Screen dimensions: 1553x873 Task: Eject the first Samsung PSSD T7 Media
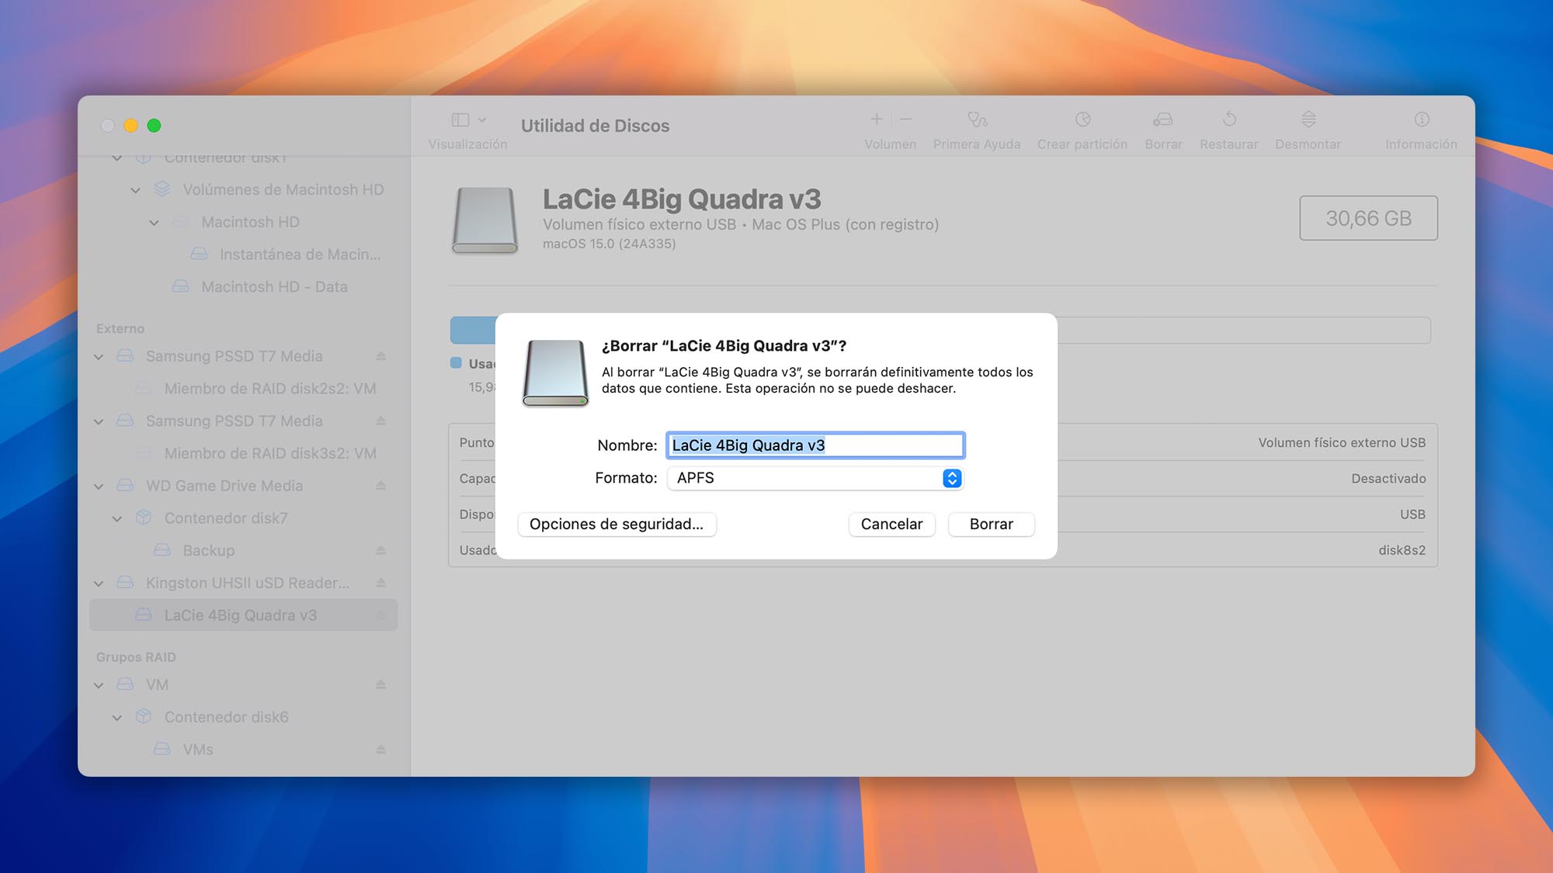point(381,356)
